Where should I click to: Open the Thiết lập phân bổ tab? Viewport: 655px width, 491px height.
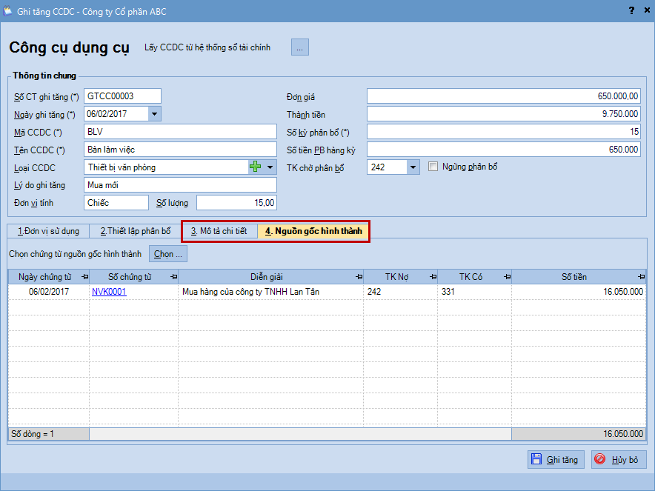[136, 231]
